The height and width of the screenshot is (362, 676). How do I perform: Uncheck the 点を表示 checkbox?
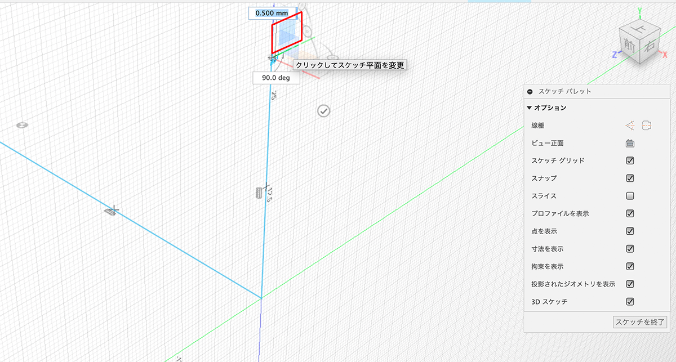[x=630, y=231]
